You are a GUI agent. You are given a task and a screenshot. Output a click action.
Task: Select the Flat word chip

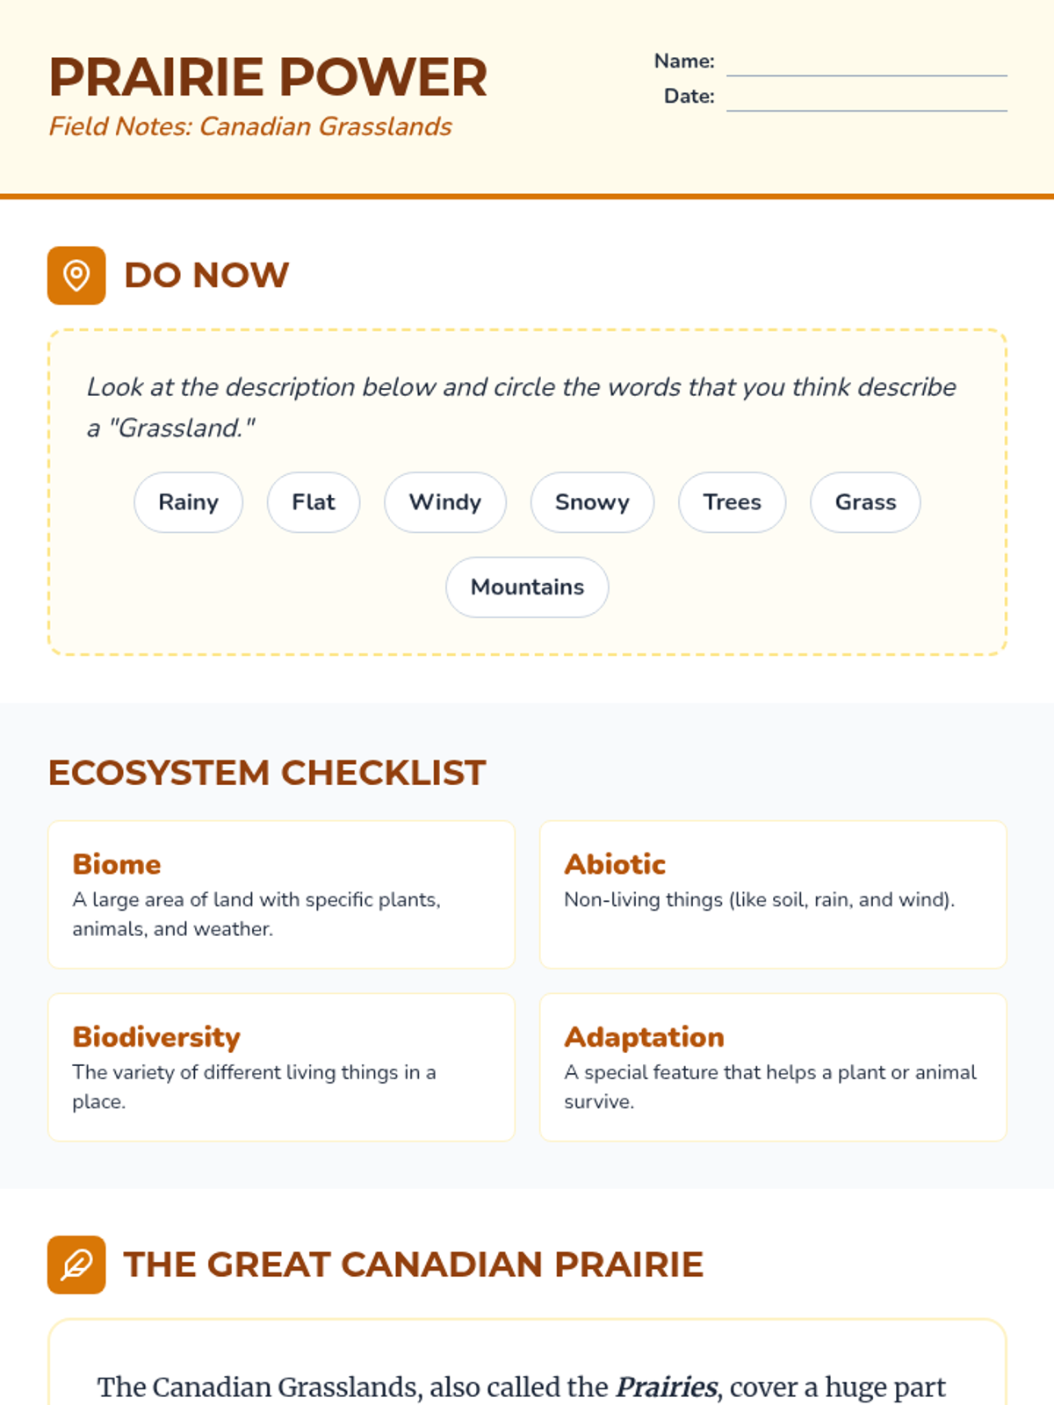(x=314, y=502)
